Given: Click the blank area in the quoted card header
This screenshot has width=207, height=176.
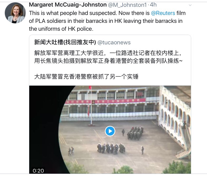Looking at the screenshot, I should tap(160, 42).
